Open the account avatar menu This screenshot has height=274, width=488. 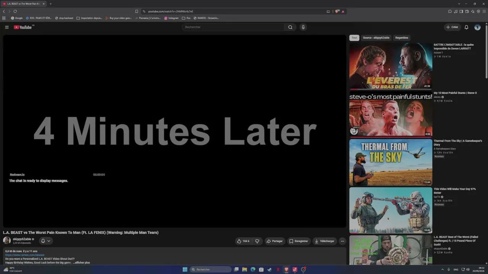pyautogui.click(x=477, y=27)
